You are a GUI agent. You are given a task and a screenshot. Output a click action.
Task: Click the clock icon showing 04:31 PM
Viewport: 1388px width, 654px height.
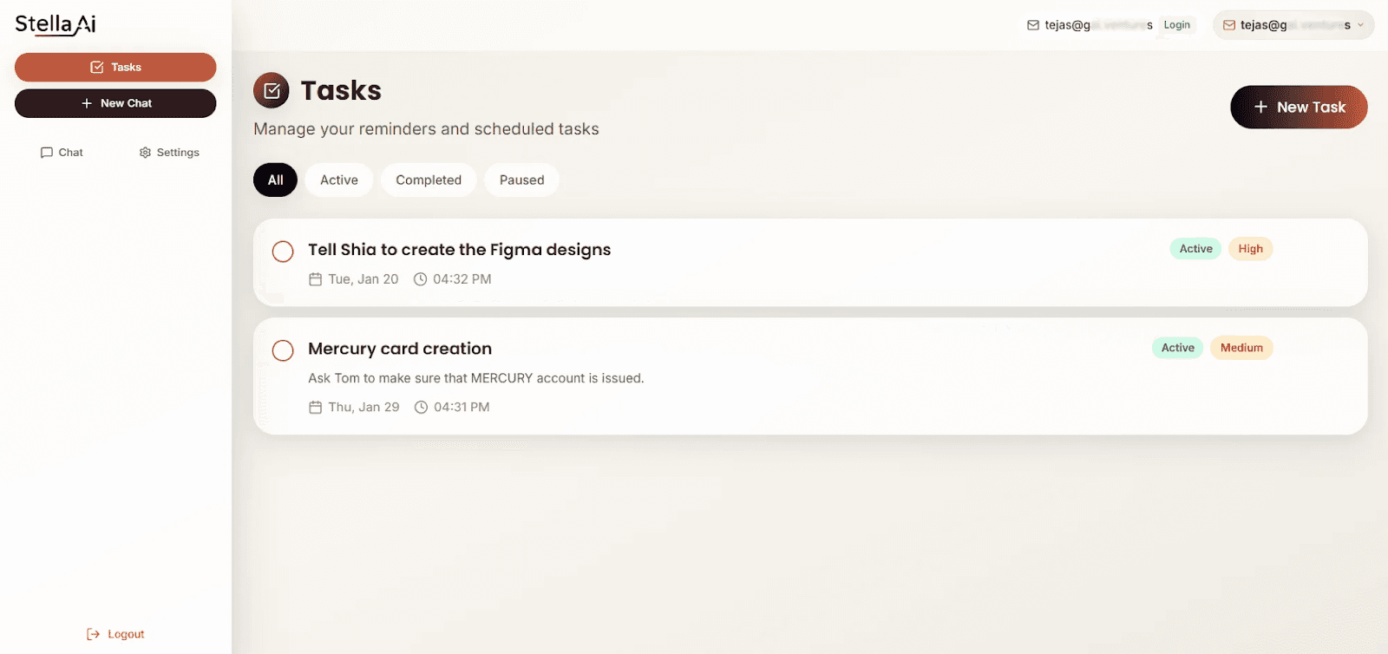click(x=420, y=406)
